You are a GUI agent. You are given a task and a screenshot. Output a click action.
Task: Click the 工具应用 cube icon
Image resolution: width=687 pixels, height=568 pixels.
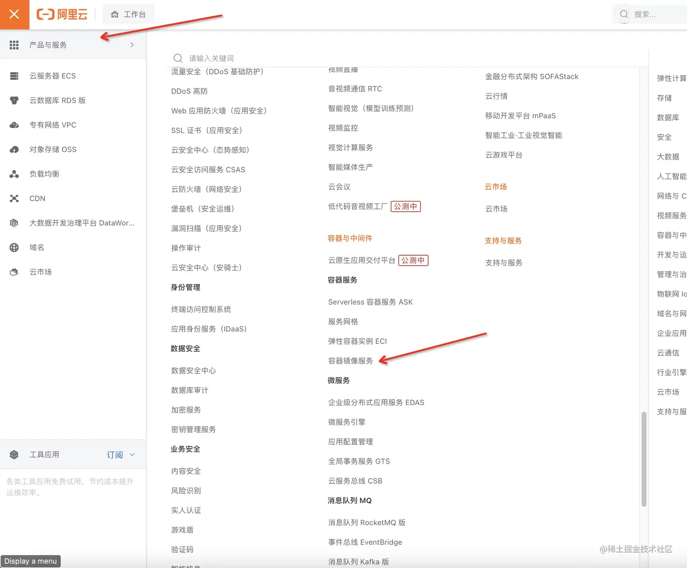click(x=14, y=454)
